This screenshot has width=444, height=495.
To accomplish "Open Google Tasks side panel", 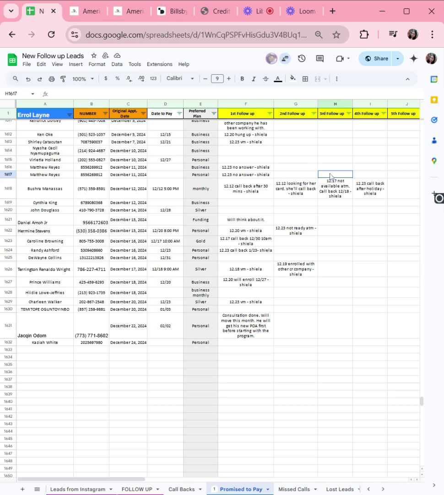I will pyautogui.click(x=434, y=120).
